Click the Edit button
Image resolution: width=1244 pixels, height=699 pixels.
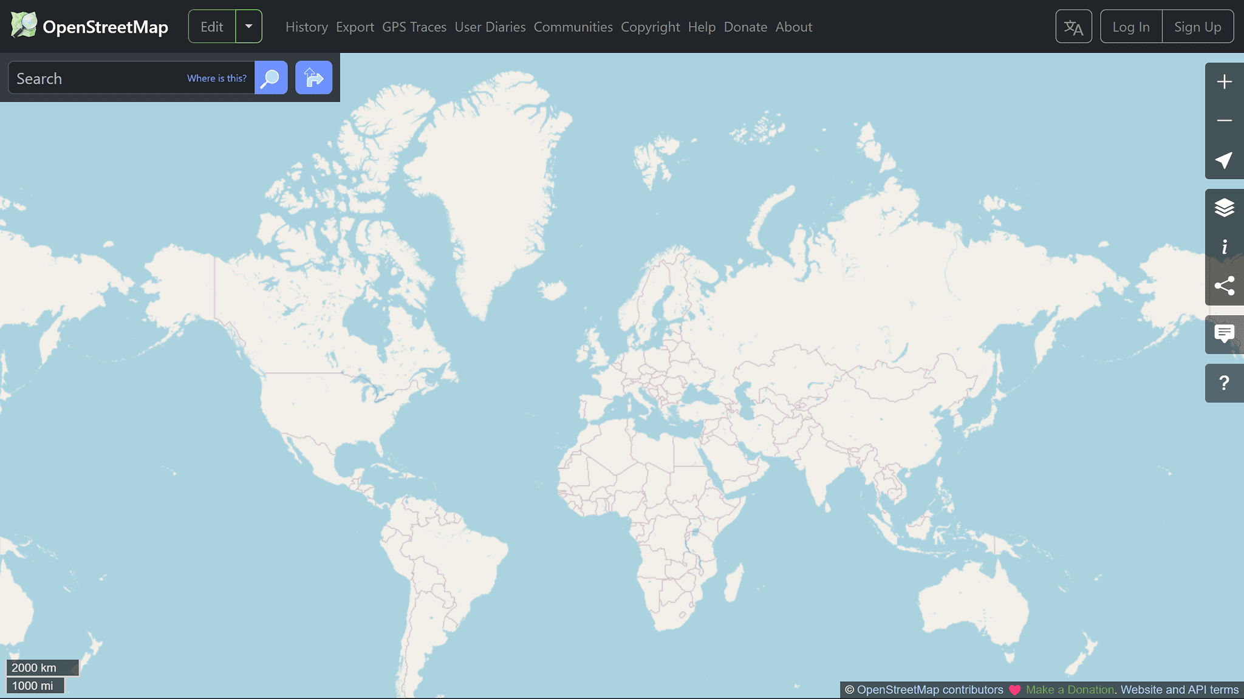[x=212, y=27]
